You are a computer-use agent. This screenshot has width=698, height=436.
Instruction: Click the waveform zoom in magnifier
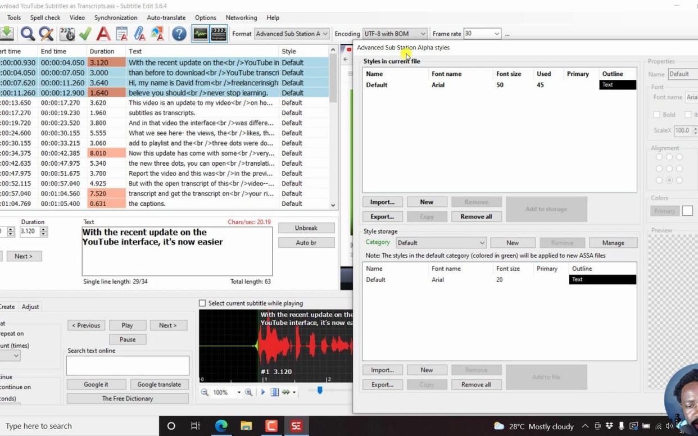click(x=248, y=392)
